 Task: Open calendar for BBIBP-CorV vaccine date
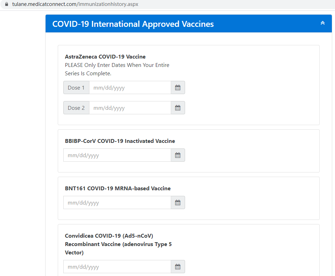coord(178,155)
